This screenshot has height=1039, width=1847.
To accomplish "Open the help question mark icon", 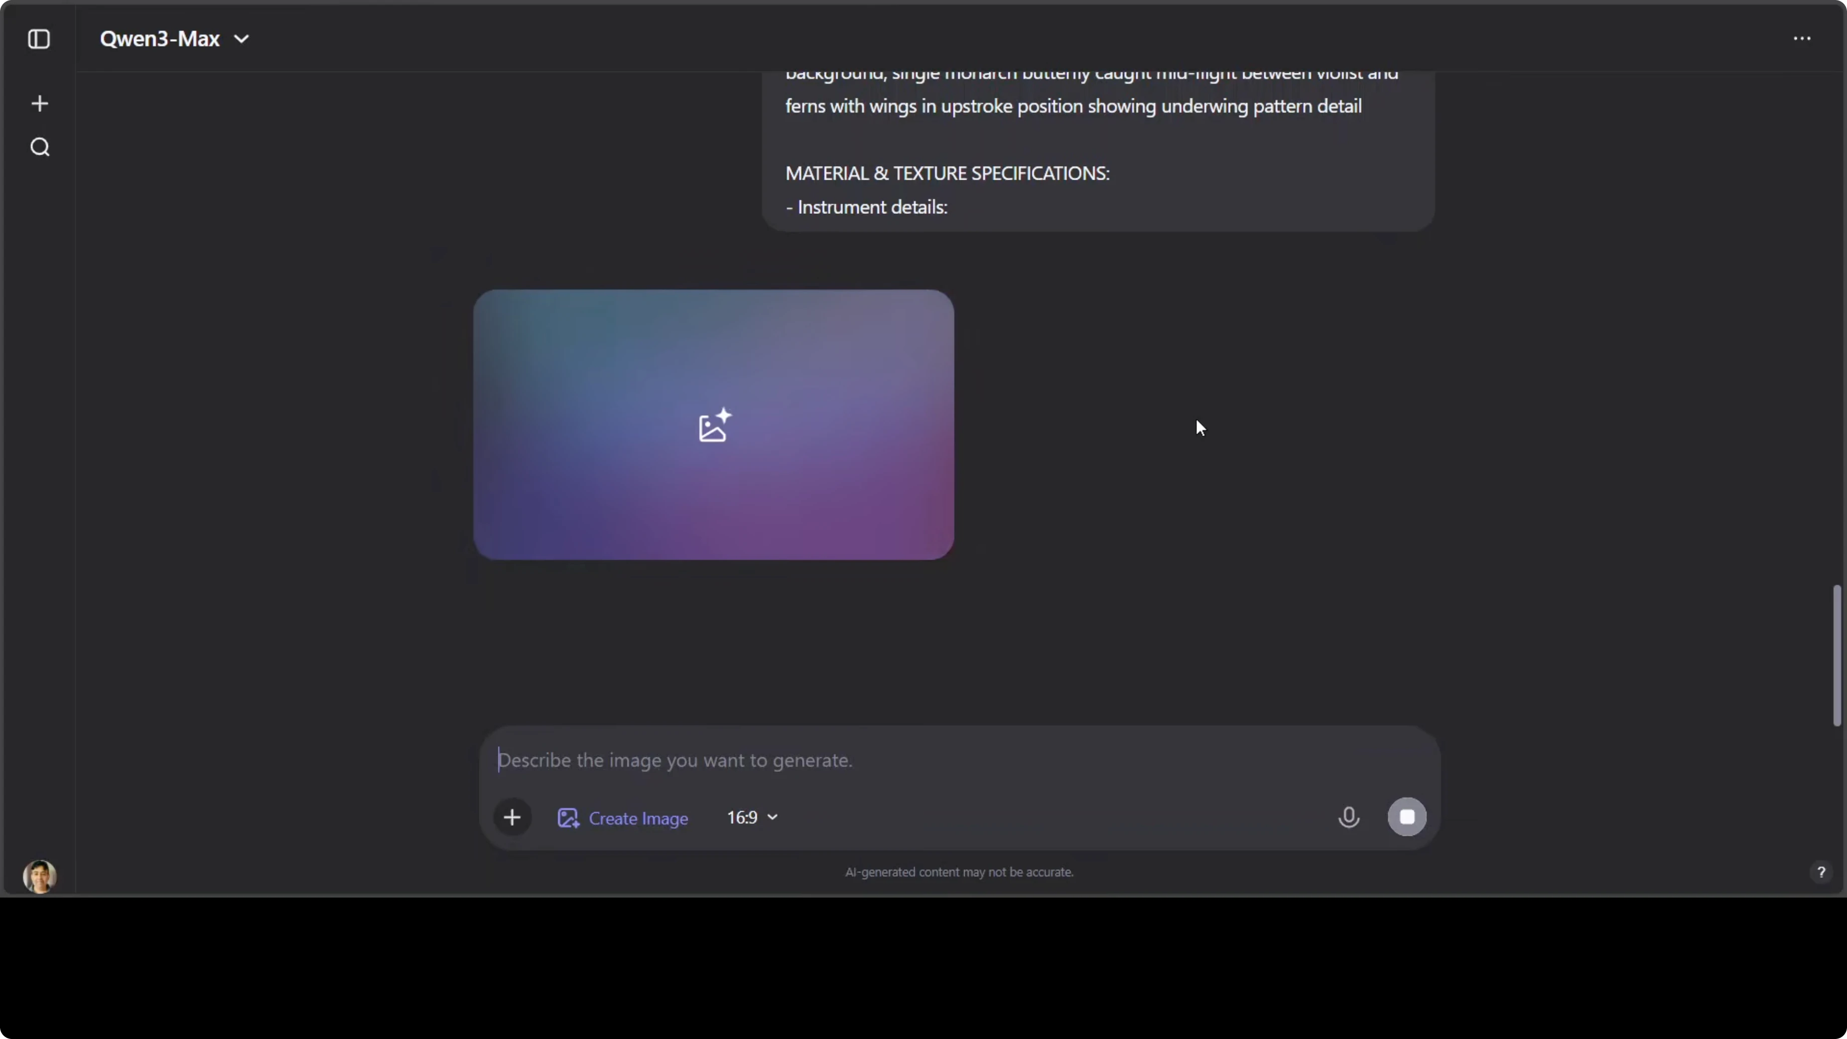I will (1820, 872).
